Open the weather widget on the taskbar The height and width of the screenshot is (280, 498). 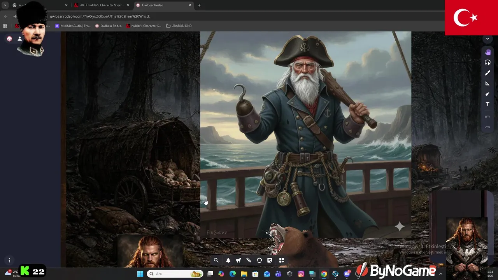pyautogui.click(x=12, y=273)
